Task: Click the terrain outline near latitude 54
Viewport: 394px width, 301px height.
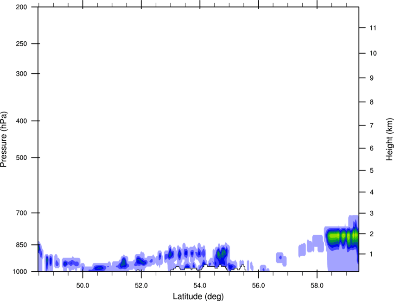Action: [208, 268]
